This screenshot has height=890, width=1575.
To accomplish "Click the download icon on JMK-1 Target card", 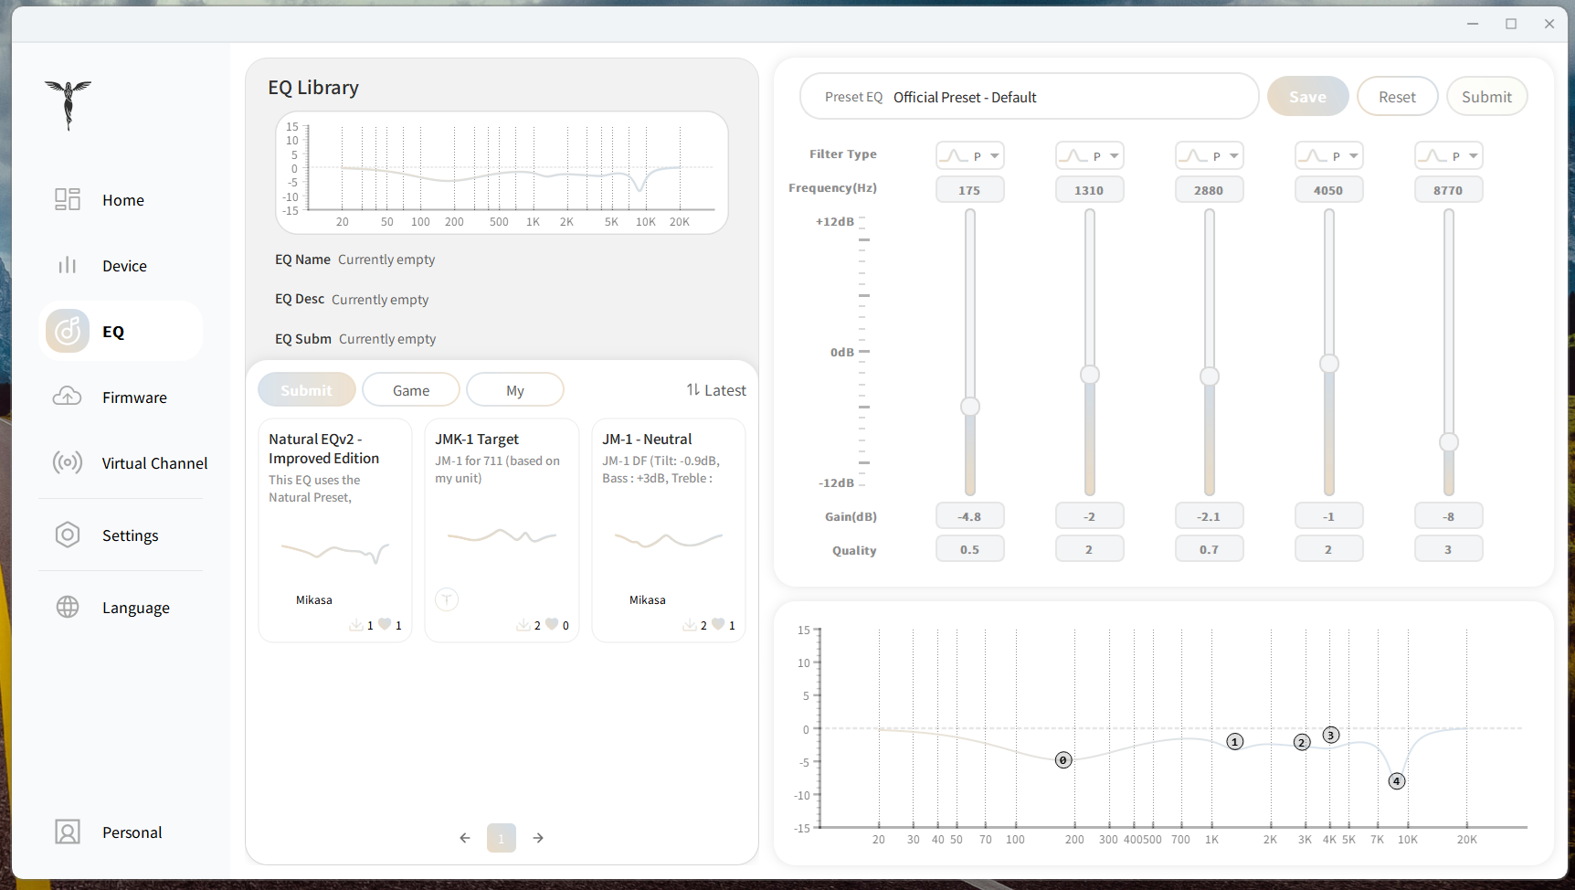I will point(523,625).
